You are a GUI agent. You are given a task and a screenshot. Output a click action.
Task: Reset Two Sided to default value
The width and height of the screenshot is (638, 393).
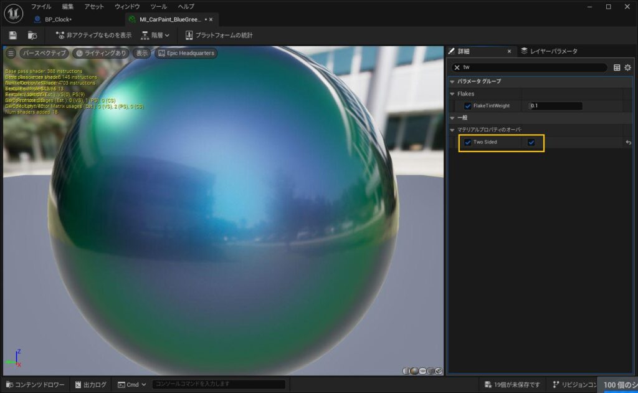629,143
